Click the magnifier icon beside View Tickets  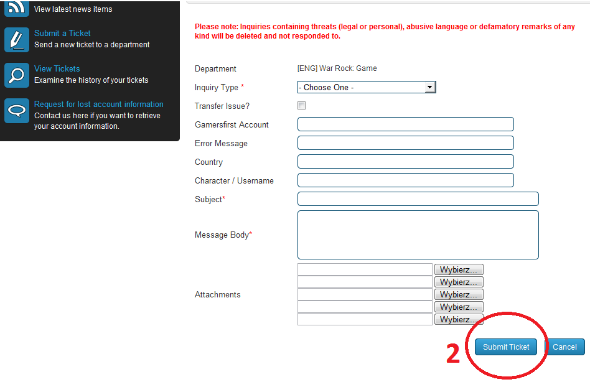[17, 75]
